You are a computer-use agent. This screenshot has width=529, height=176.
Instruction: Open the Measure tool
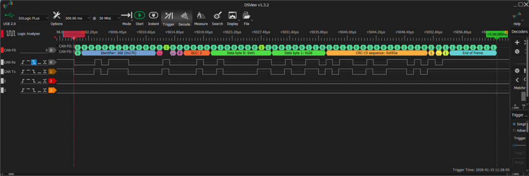pos(201,18)
